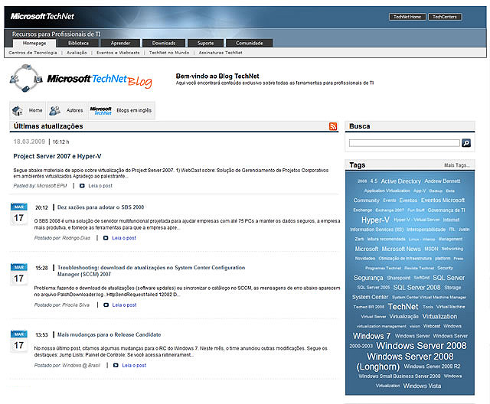Click Leia o post by Windows @ Brasil
The width and height of the screenshot is (490, 404).
(x=134, y=365)
